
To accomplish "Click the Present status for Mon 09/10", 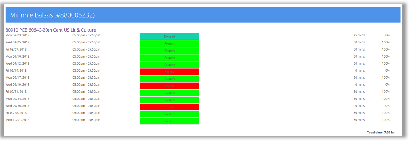I will point(169,58).
